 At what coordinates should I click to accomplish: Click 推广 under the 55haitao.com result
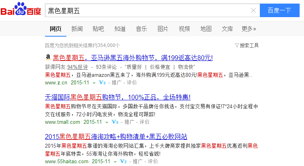pos(138,161)
